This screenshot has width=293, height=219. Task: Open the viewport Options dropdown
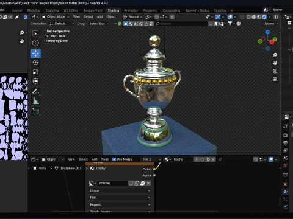270,24
